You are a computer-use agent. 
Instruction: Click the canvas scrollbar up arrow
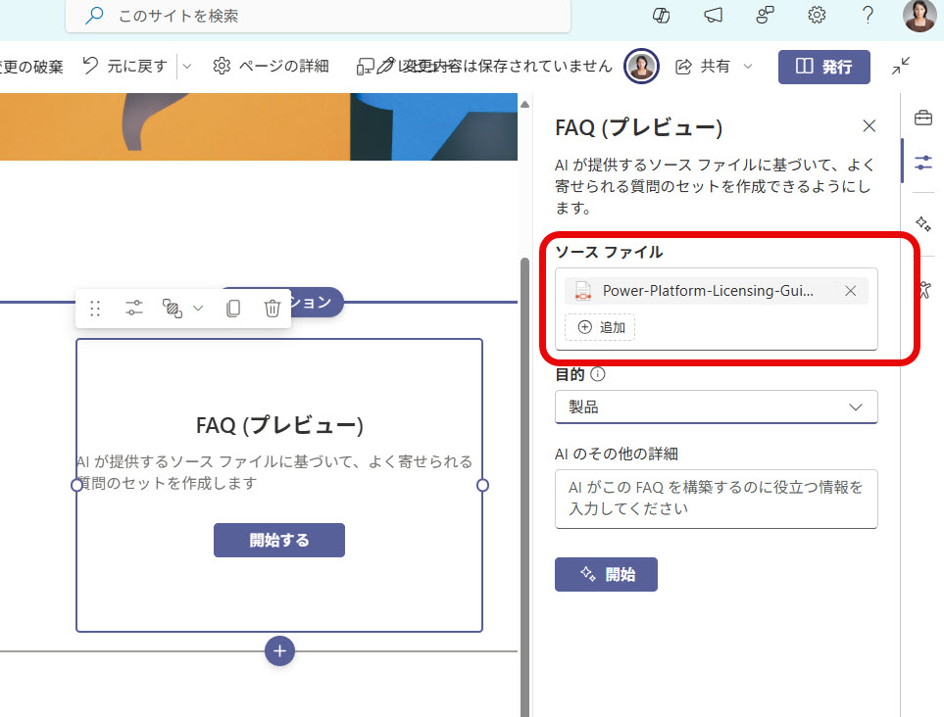(x=524, y=105)
